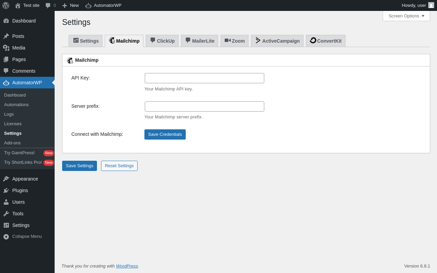
Task: Open the comments bubble icon in admin bar
Action: (48, 5)
